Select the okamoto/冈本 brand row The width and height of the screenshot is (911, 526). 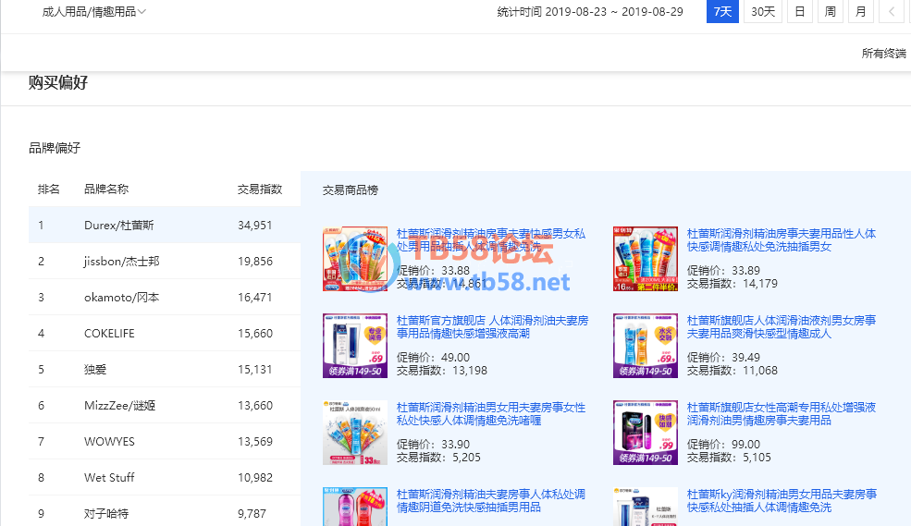(164, 298)
